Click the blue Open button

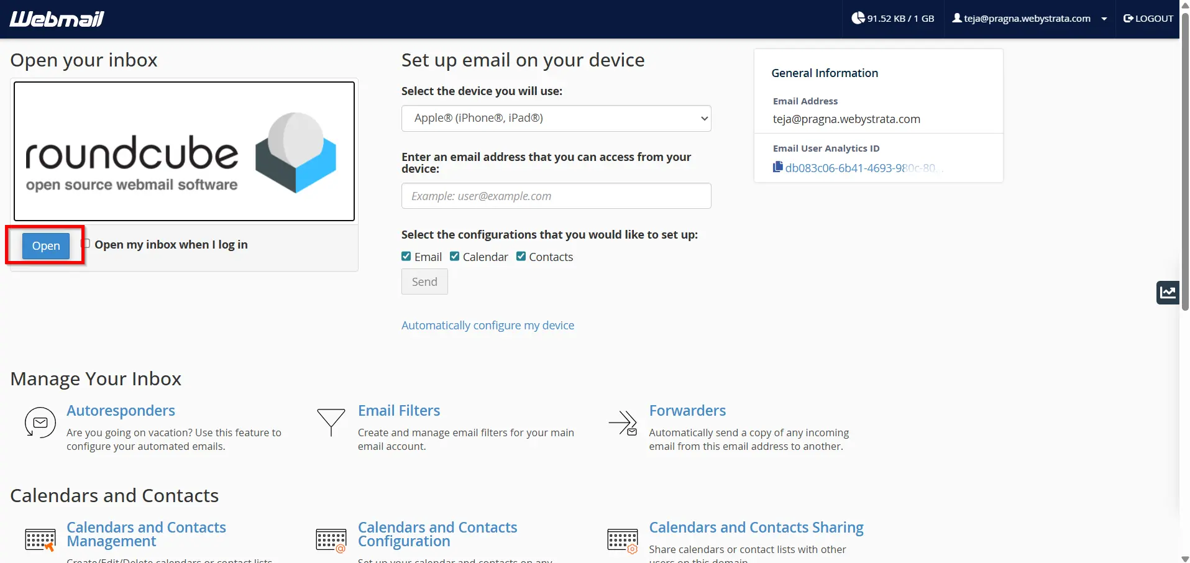[46, 245]
